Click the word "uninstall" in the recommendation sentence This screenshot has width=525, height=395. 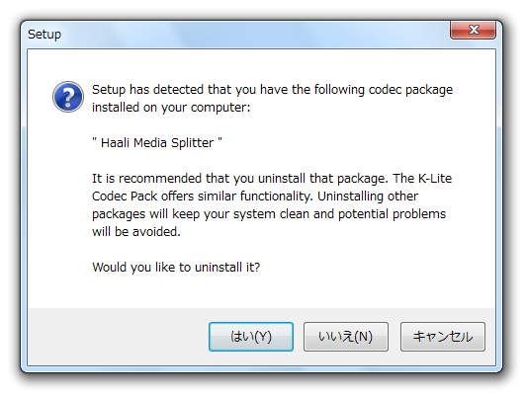(x=282, y=179)
